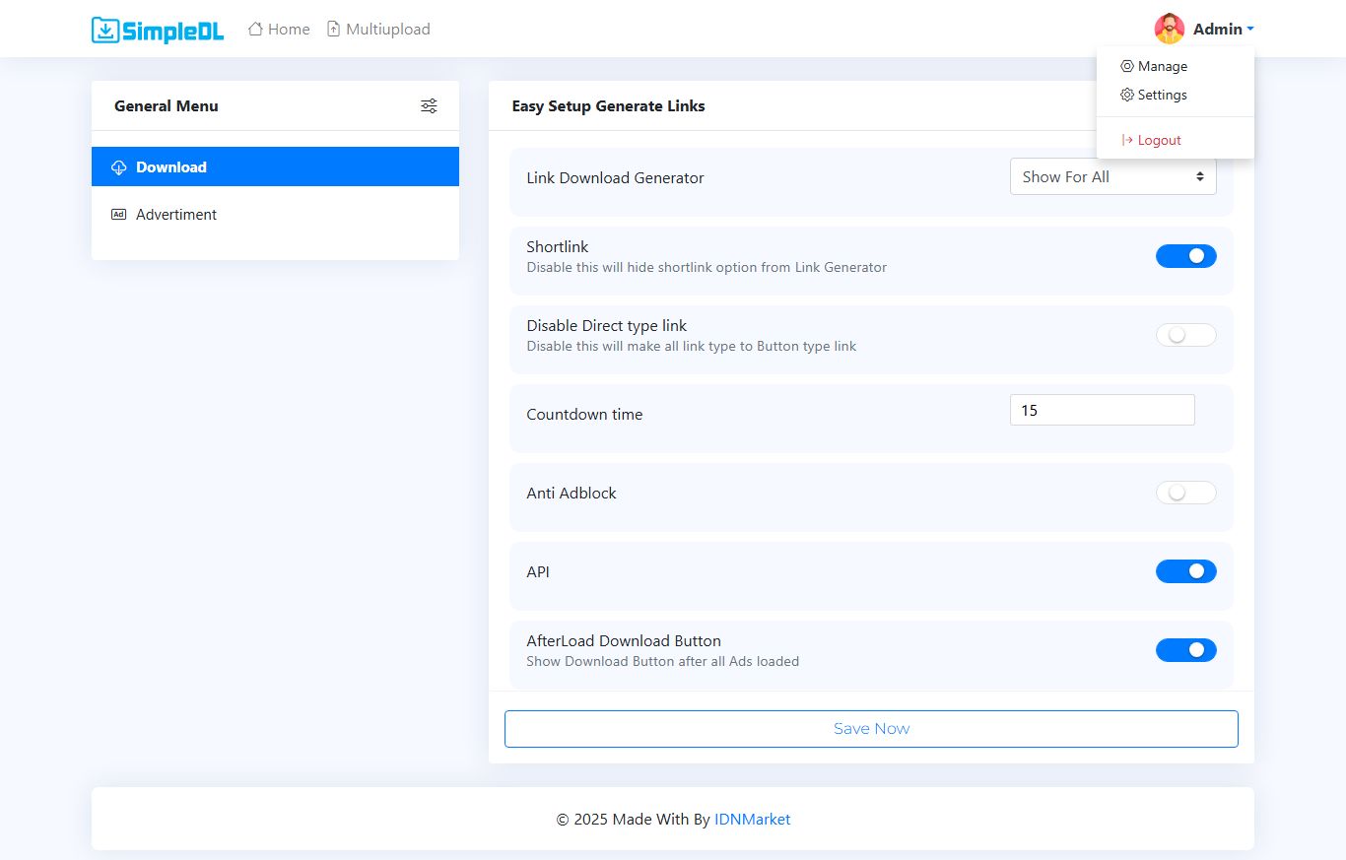The width and height of the screenshot is (1346, 860).
Task: Click the General Menu sliders icon
Action: [x=429, y=106]
